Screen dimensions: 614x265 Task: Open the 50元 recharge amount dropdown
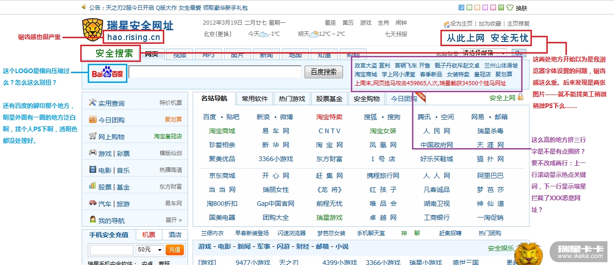150,250
